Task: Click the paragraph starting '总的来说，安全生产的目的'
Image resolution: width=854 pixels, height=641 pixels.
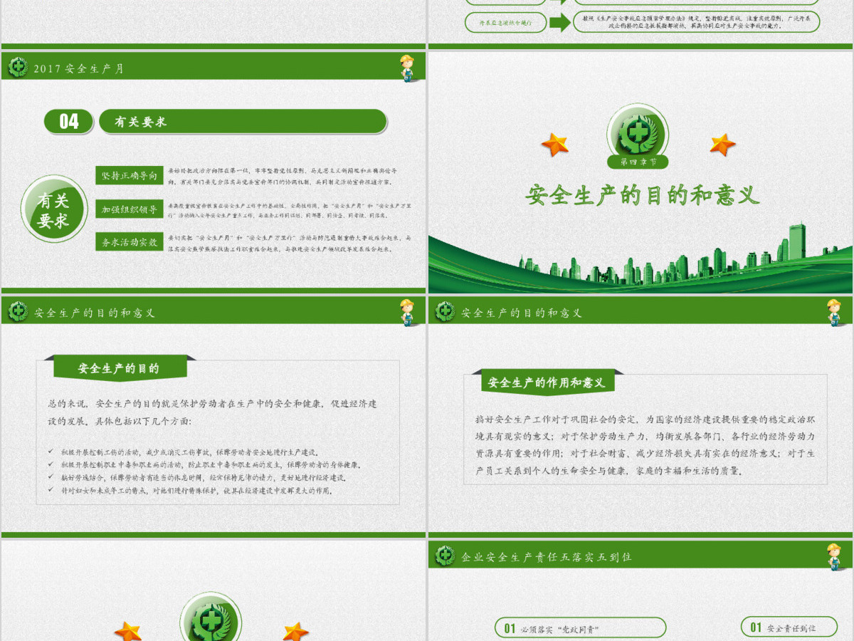Action: click(x=212, y=412)
